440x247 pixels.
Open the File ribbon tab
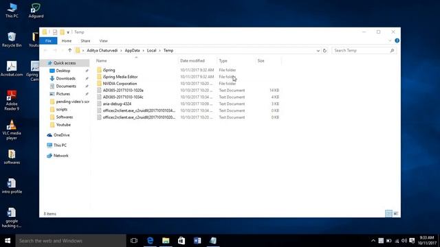(x=48, y=41)
